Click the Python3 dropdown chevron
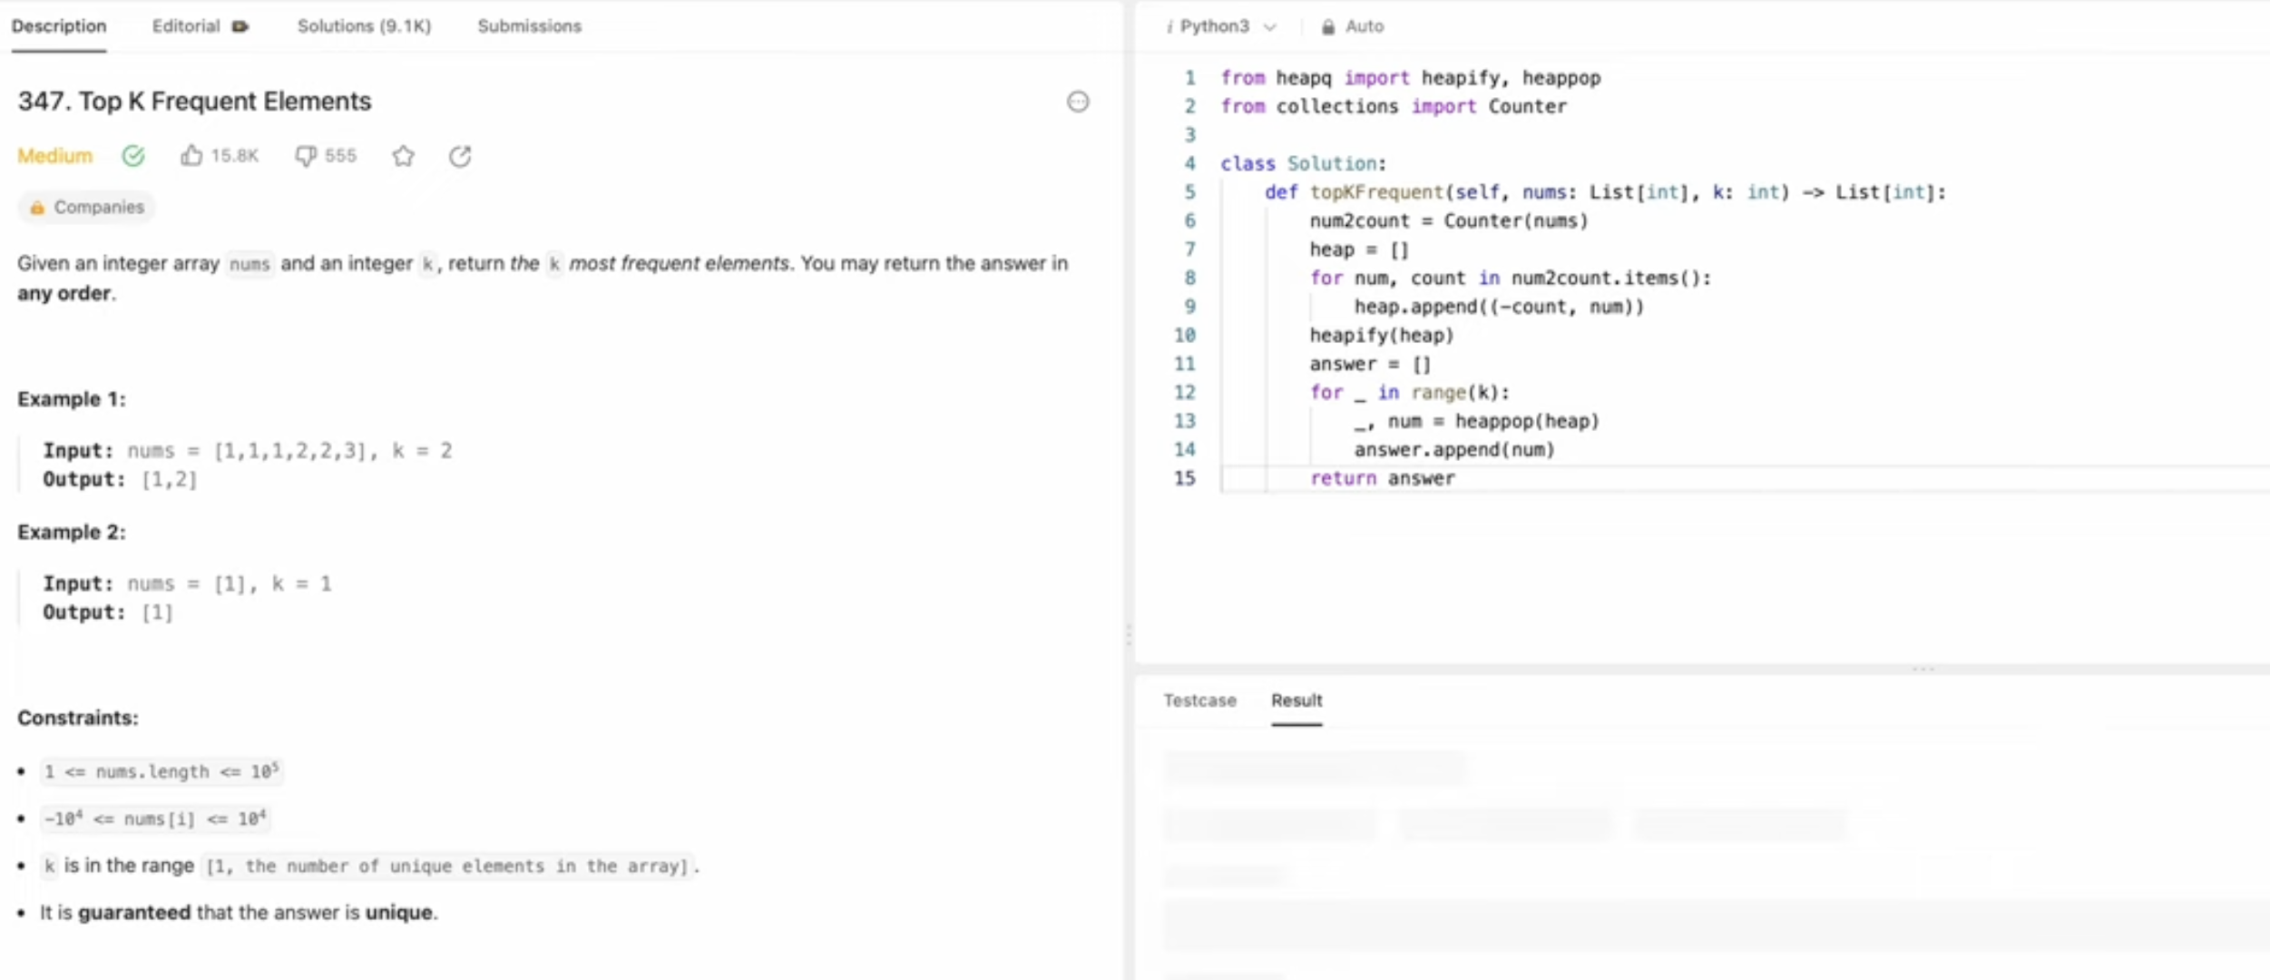The height and width of the screenshot is (980, 2270). point(1269,27)
